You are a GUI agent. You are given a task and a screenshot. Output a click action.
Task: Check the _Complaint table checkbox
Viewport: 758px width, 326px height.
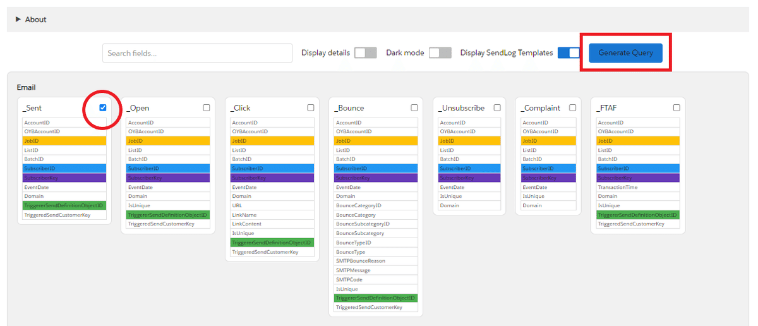[x=573, y=107]
